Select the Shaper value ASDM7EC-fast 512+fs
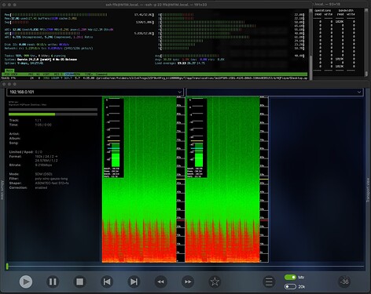 click(52, 183)
